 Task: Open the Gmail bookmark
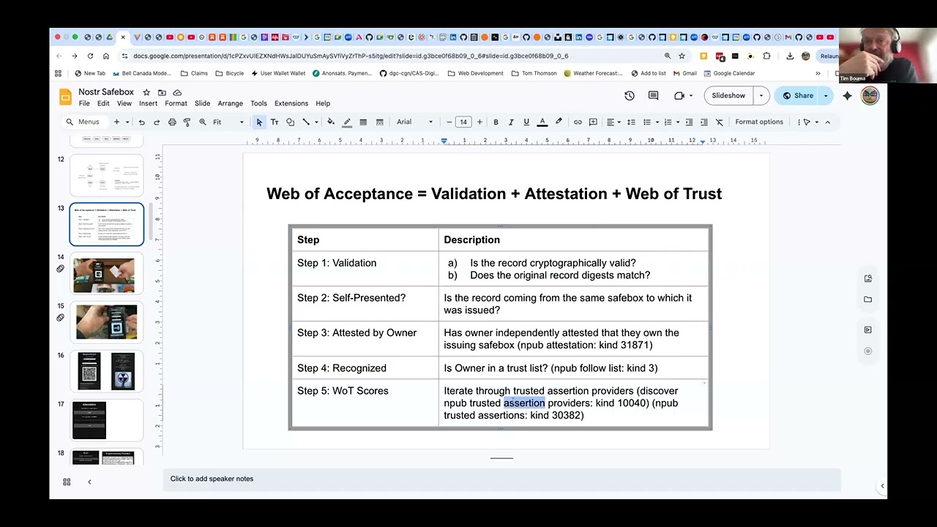point(685,73)
